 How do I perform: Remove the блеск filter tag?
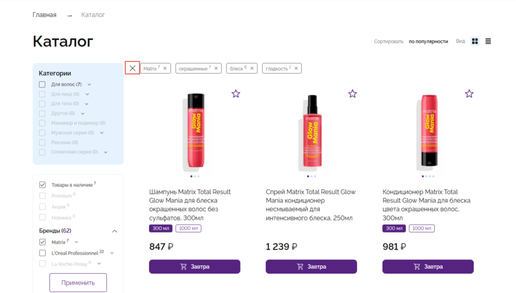(252, 69)
